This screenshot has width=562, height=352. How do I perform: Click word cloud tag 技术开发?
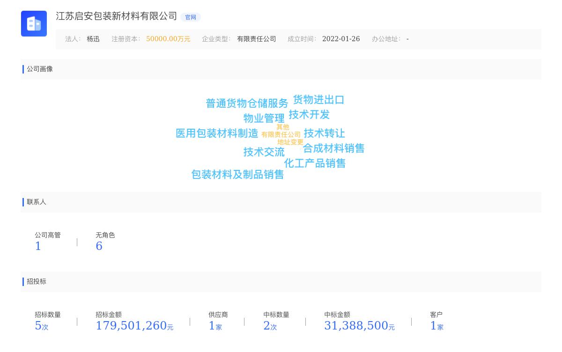[309, 115]
